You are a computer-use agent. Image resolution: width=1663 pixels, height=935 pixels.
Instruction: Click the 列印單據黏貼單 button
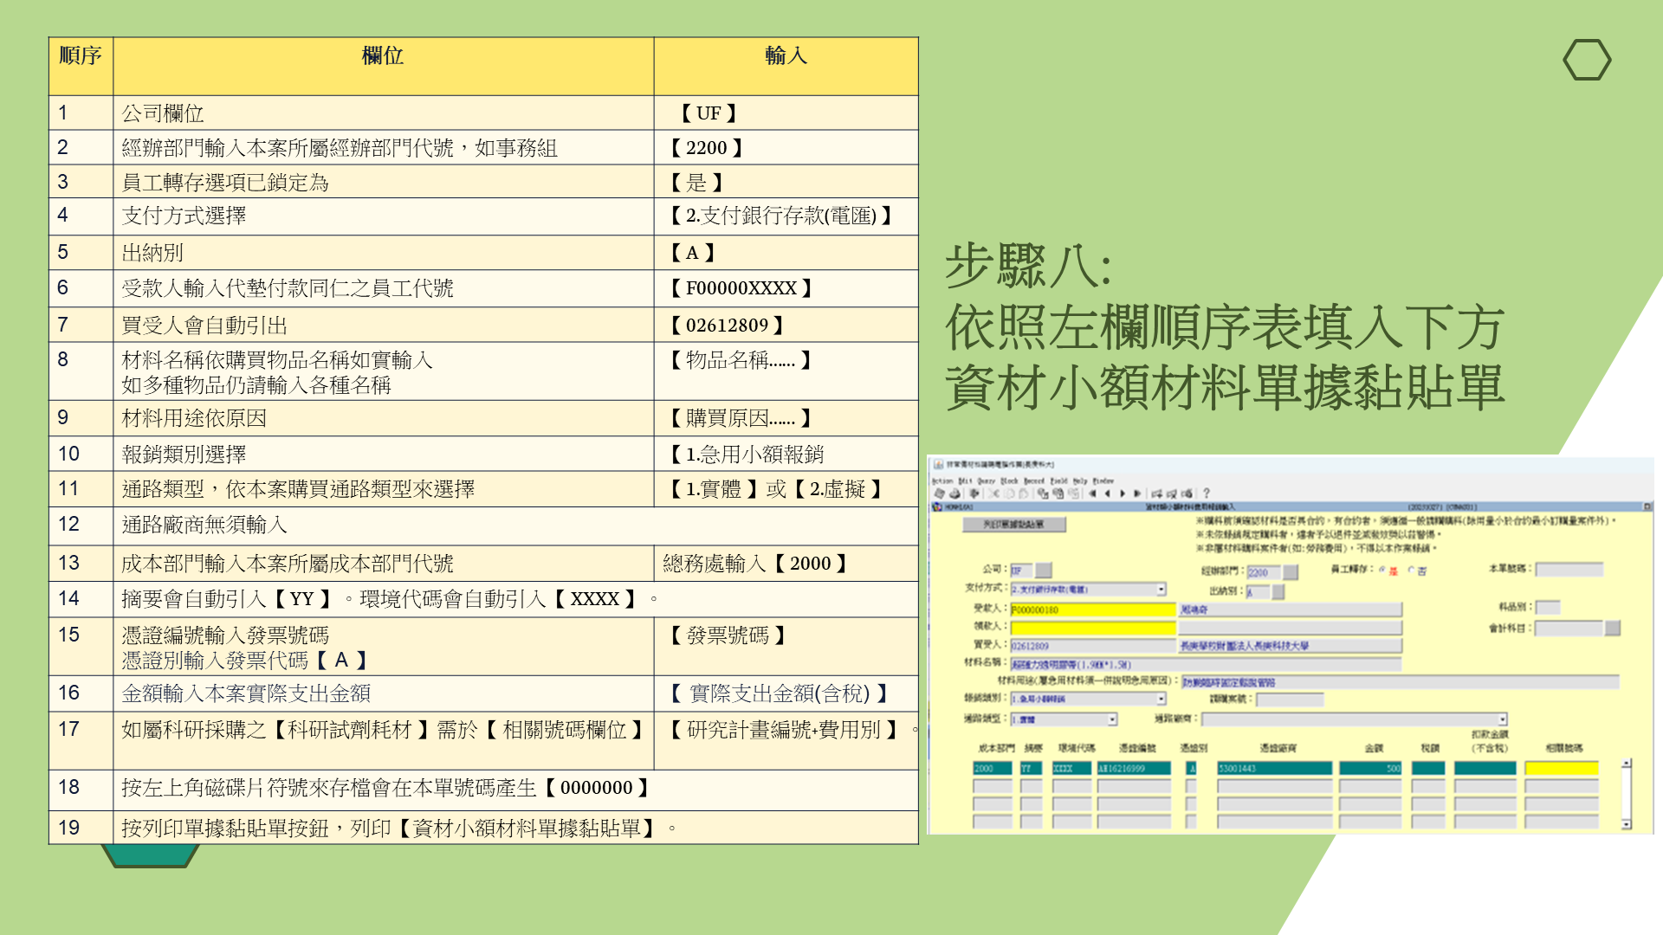[1014, 525]
